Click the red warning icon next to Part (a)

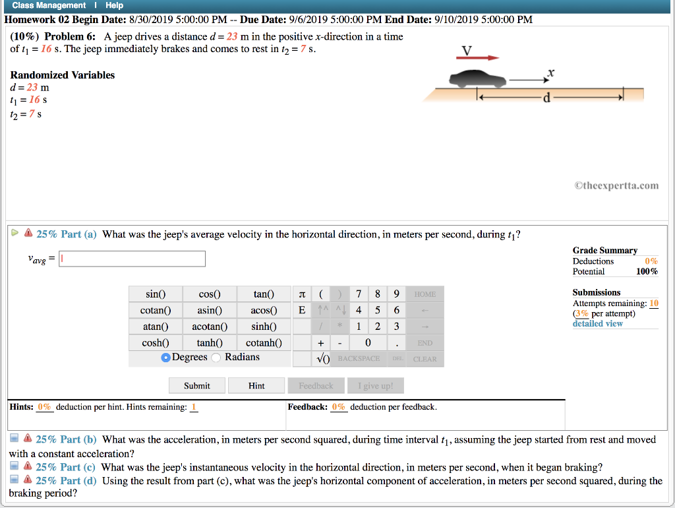click(x=26, y=234)
